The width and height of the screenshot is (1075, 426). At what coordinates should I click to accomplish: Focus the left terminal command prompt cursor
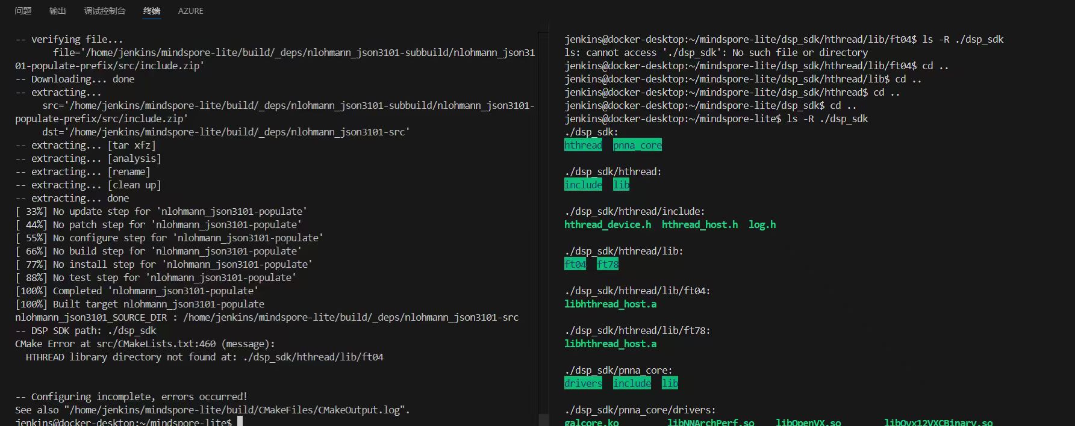point(240,422)
